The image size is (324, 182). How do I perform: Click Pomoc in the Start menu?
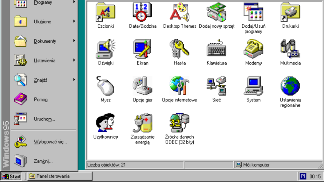point(44,99)
